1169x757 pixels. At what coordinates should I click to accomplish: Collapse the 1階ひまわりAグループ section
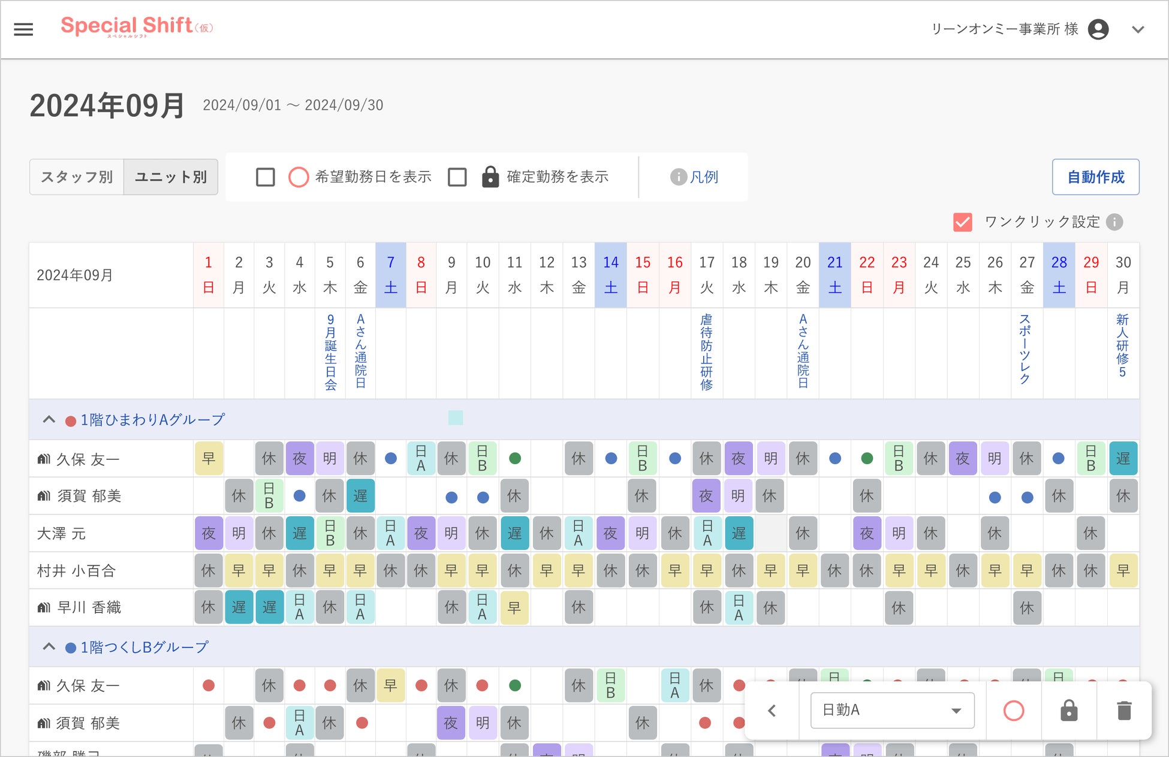[x=49, y=420]
